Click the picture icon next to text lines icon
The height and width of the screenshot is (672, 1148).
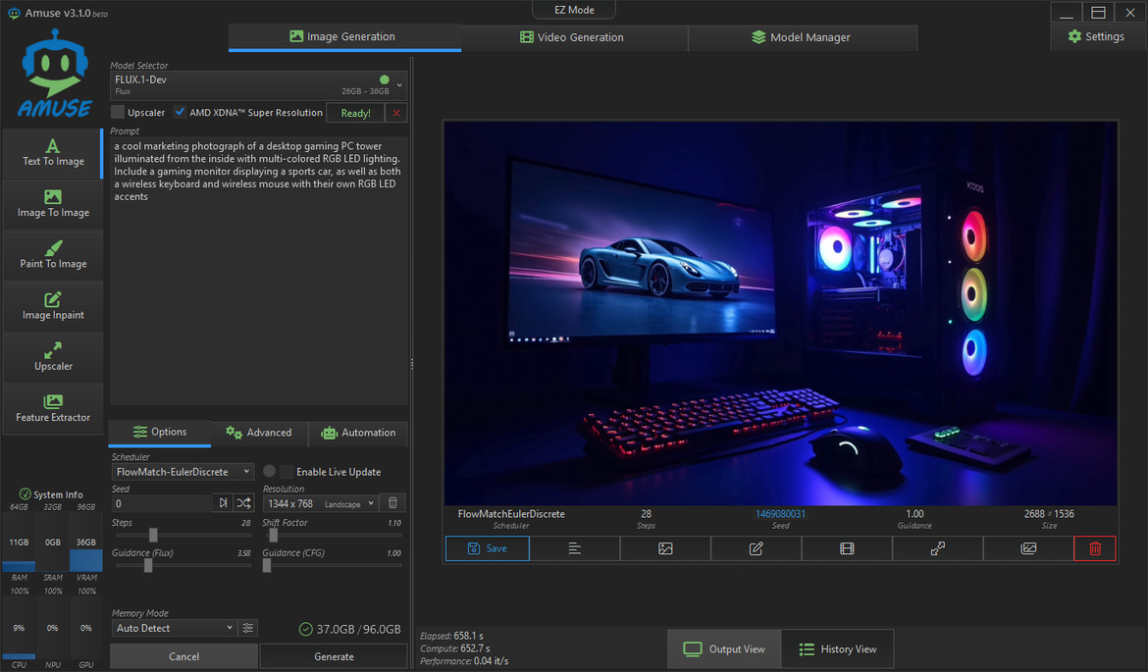tap(665, 548)
